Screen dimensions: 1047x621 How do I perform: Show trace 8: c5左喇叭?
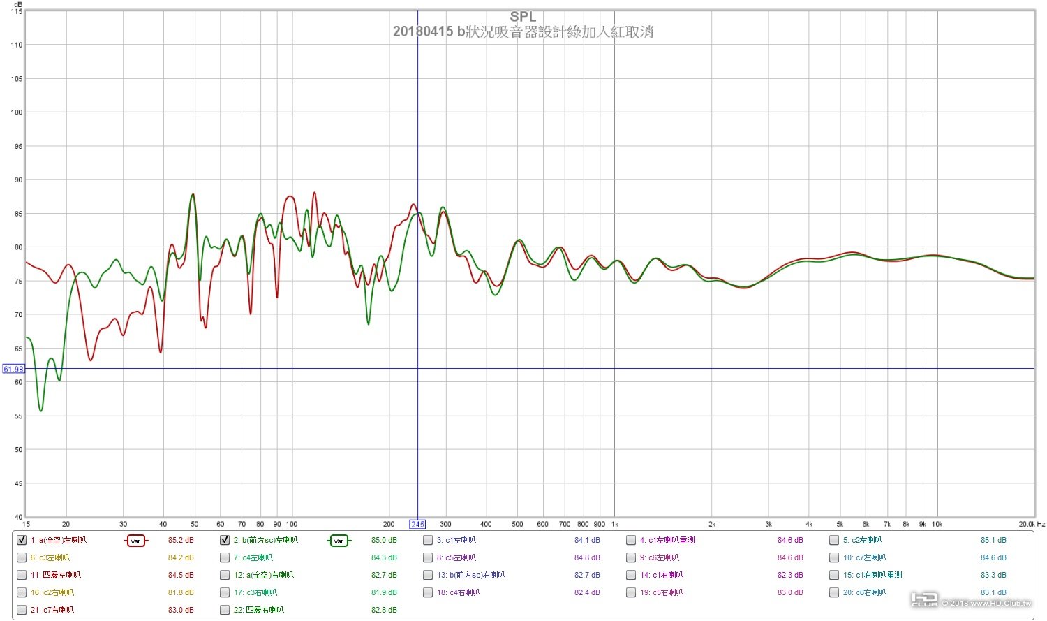point(428,557)
